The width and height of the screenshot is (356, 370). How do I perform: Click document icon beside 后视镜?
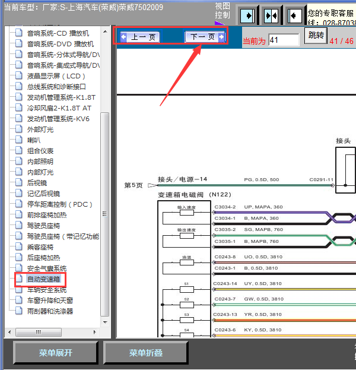[19, 182]
